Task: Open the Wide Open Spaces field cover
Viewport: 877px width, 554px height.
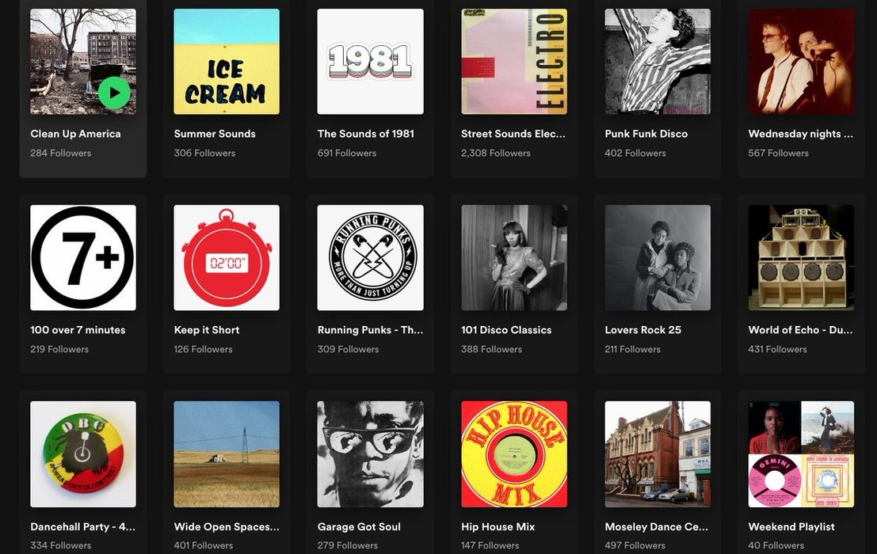Action: pos(227,454)
